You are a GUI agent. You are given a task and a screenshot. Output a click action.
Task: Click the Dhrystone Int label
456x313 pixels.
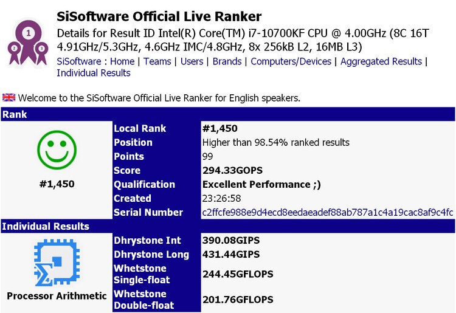pos(148,240)
